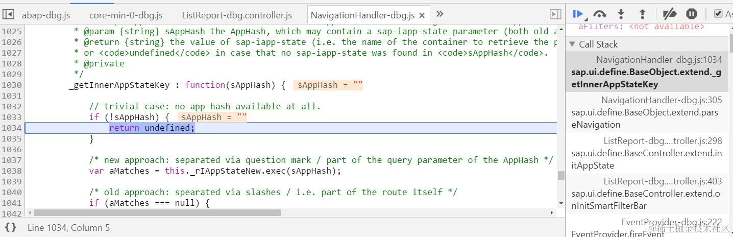This screenshot has width=733, height=237.
Task: Select the NavigationHandler-dbg.js tab
Action: tap(363, 15)
